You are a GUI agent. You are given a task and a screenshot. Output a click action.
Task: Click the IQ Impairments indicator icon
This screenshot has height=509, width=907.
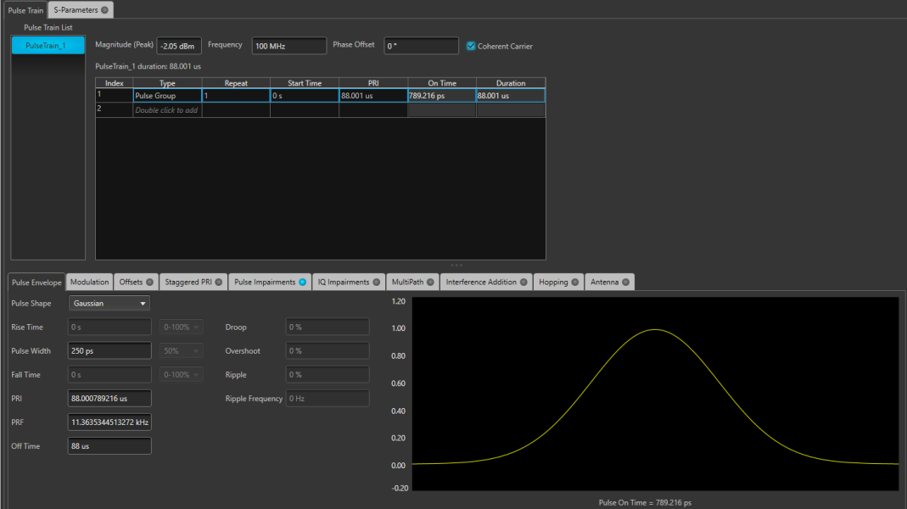377,282
